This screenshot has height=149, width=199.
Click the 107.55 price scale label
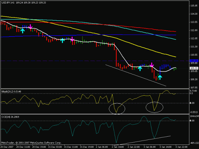point(194,88)
